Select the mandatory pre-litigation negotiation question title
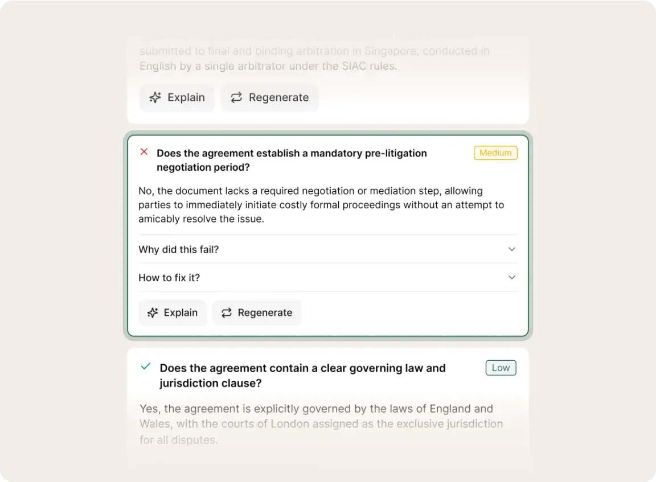 (292, 160)
